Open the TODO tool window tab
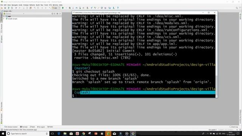This screenshot has height=136, width=242. (x=50, y=127)
